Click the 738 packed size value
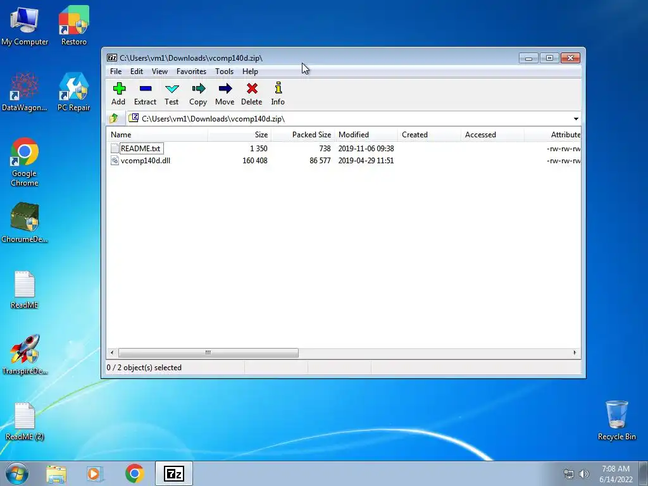The width and height of the screenshot is (648, 486). click(325, 148)
